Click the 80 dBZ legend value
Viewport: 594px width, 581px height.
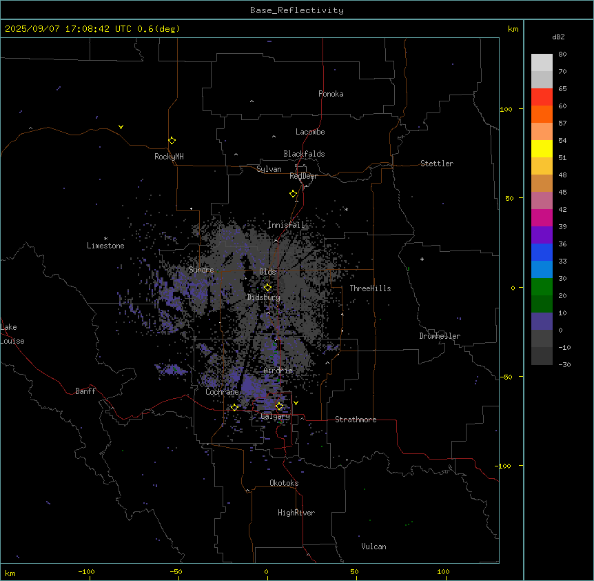(x=562, y=55)
